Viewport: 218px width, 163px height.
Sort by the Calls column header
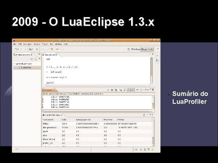point(68,120)
